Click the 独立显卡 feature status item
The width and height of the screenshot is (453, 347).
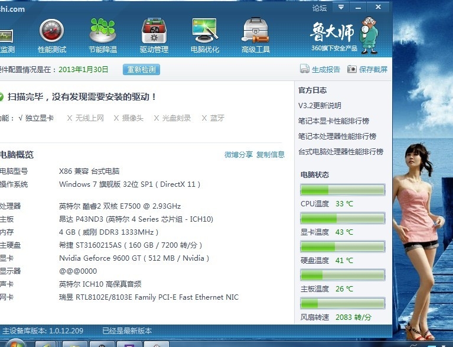click(39, 118)
